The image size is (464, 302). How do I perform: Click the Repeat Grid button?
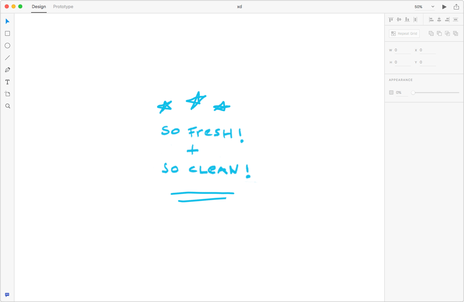[x=404, y=33]
